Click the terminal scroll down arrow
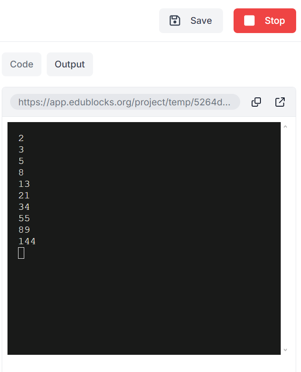 click(285, 350)
